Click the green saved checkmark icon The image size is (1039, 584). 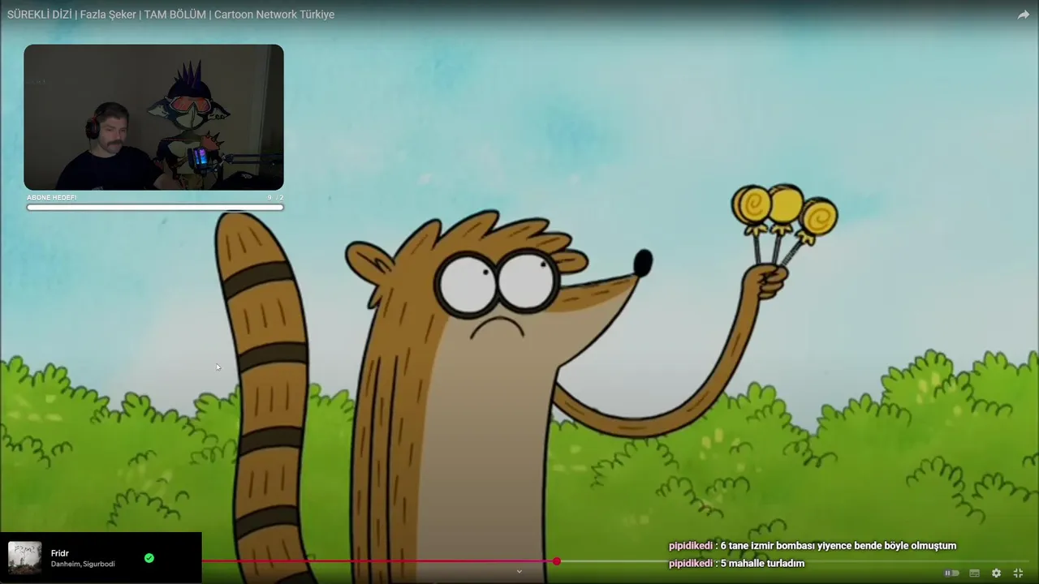pos(149,558)
